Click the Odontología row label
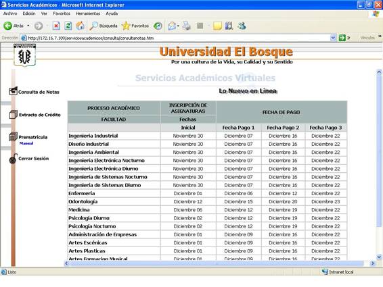The height and width of the screenshot is (287, 383). pyautogui.click(x=83, y=202)
